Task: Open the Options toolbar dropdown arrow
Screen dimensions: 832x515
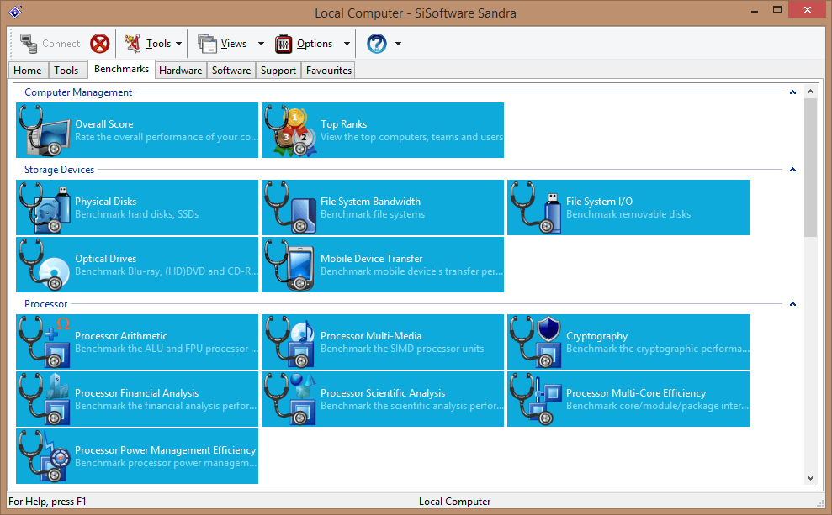Action: tap(347, 44)
